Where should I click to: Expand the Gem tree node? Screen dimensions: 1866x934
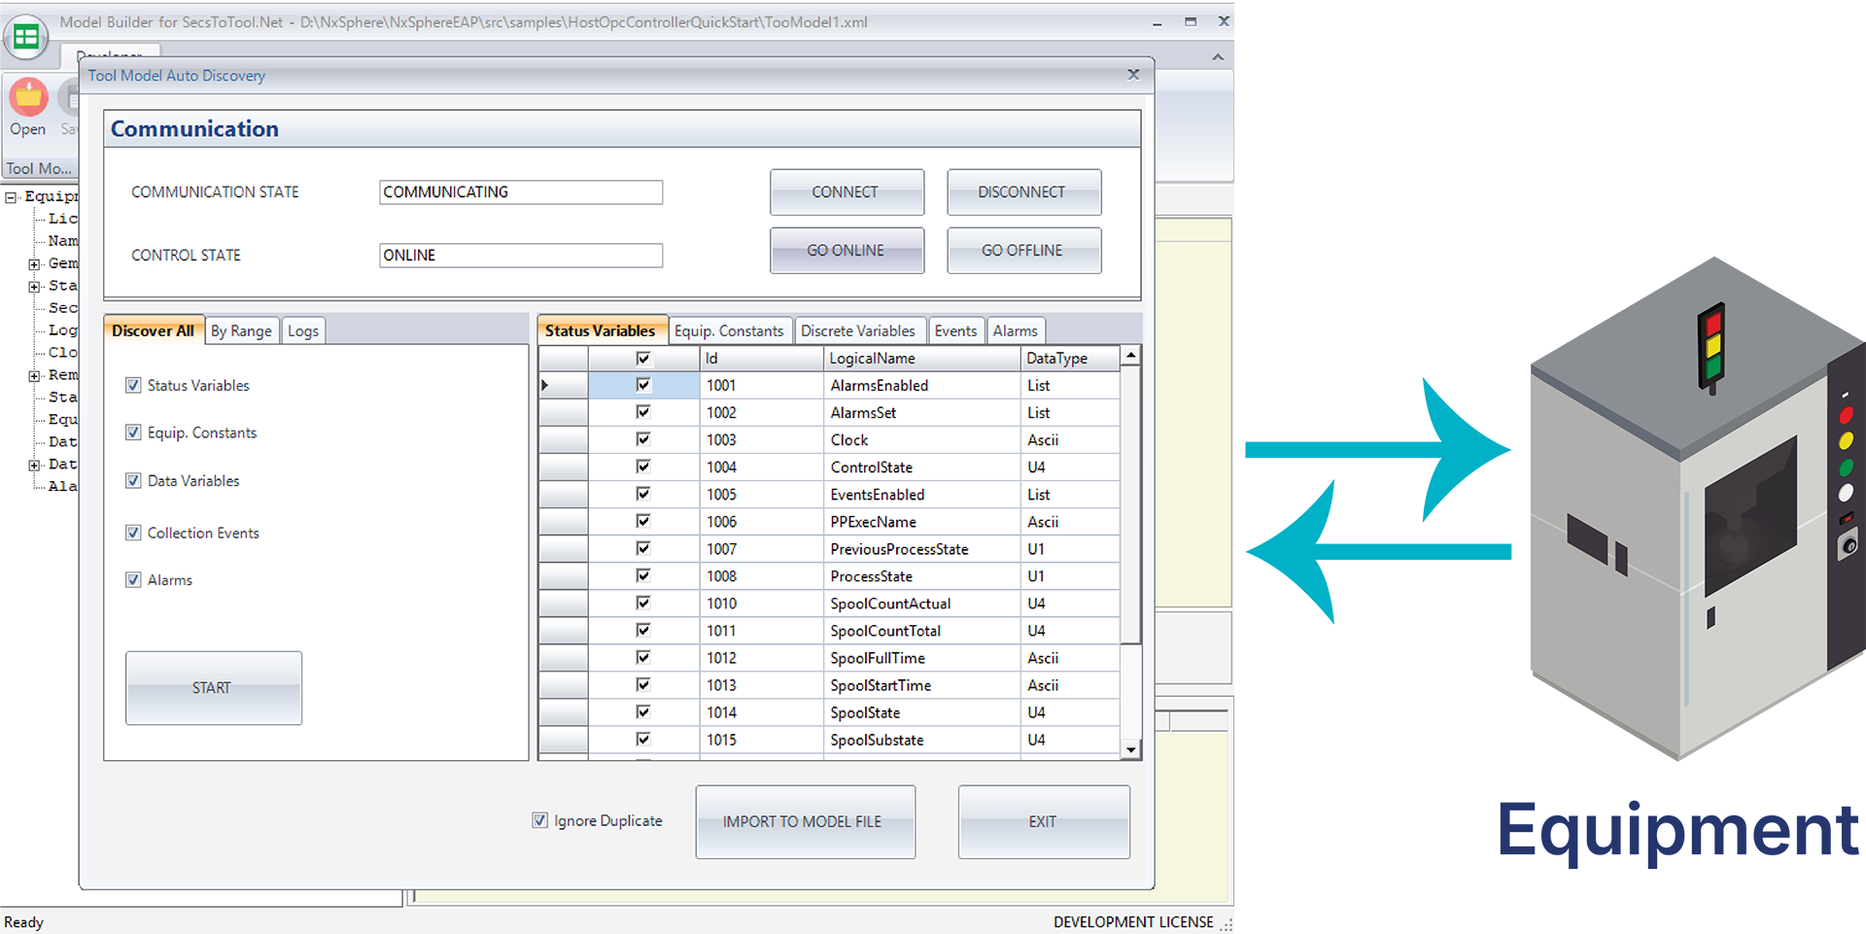(35, 264)
